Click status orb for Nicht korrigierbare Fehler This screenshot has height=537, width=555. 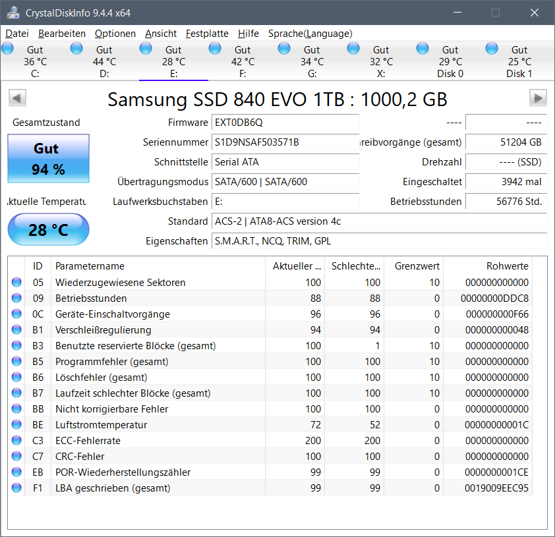16,409
